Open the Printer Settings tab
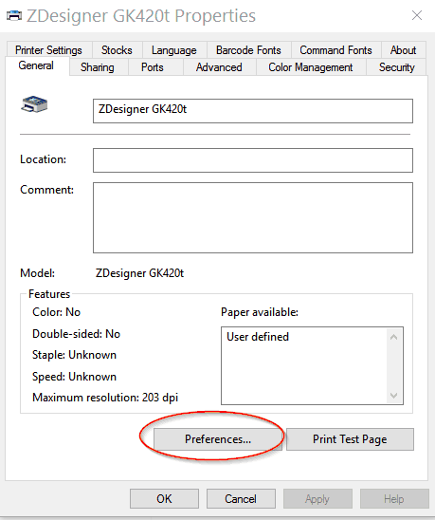Image resolution: width=435 pixels, height=520 pixels. (48, 50)
